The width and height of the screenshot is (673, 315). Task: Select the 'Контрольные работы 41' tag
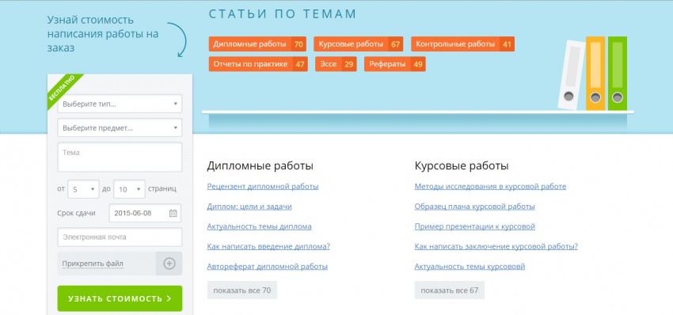coord(462,44)
